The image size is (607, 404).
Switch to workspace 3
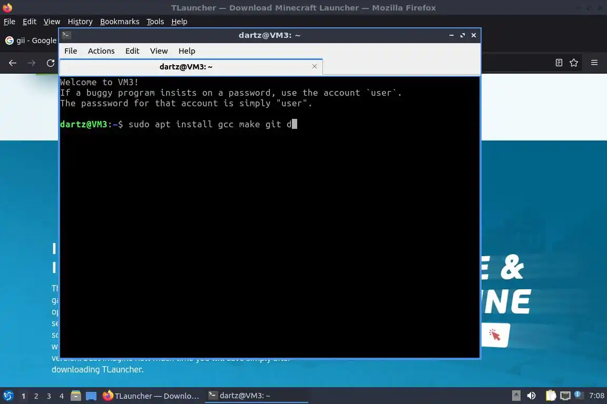pos(49,396)
